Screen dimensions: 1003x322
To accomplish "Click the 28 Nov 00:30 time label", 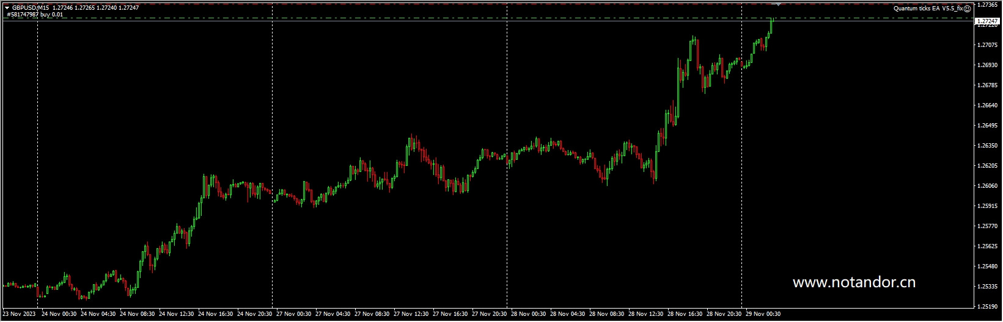I will click(529, 315).
